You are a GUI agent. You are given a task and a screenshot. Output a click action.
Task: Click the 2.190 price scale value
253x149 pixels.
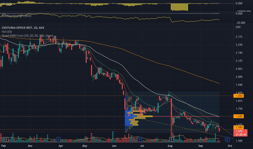(239, 53)
